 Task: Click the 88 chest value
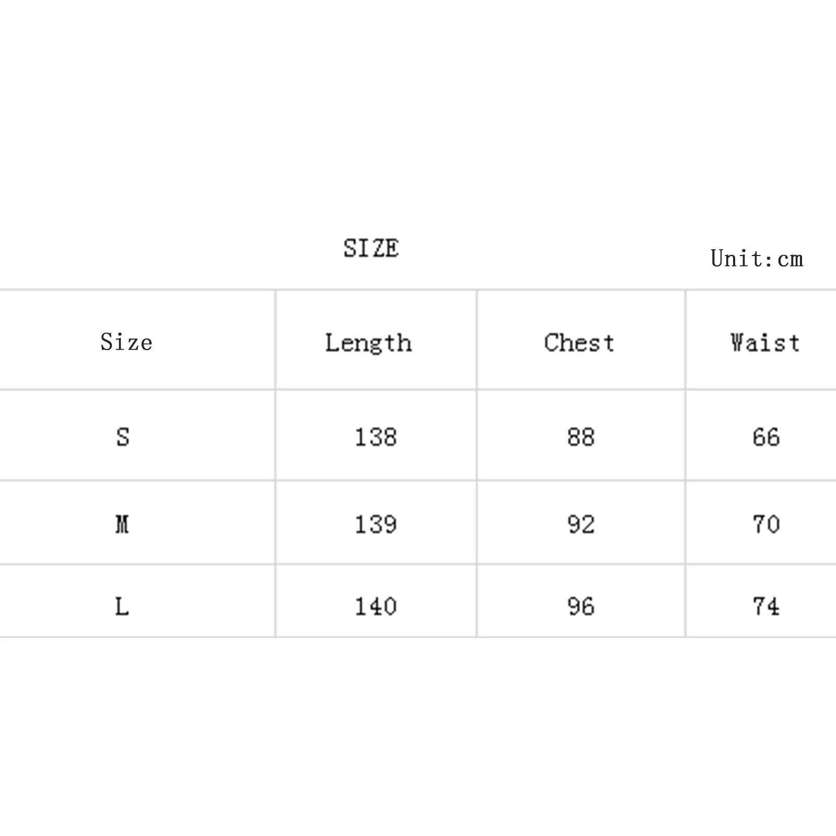580,437
